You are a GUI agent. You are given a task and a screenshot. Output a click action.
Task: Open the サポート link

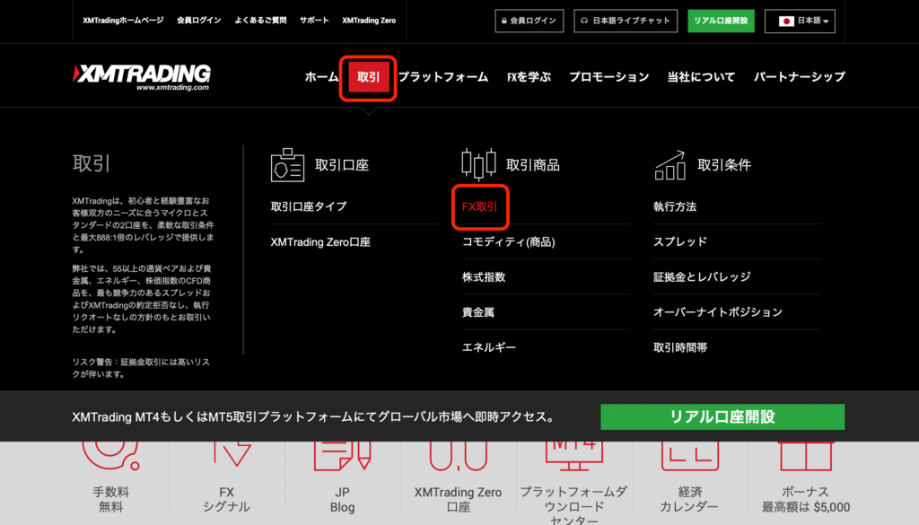tap(314, 21)
